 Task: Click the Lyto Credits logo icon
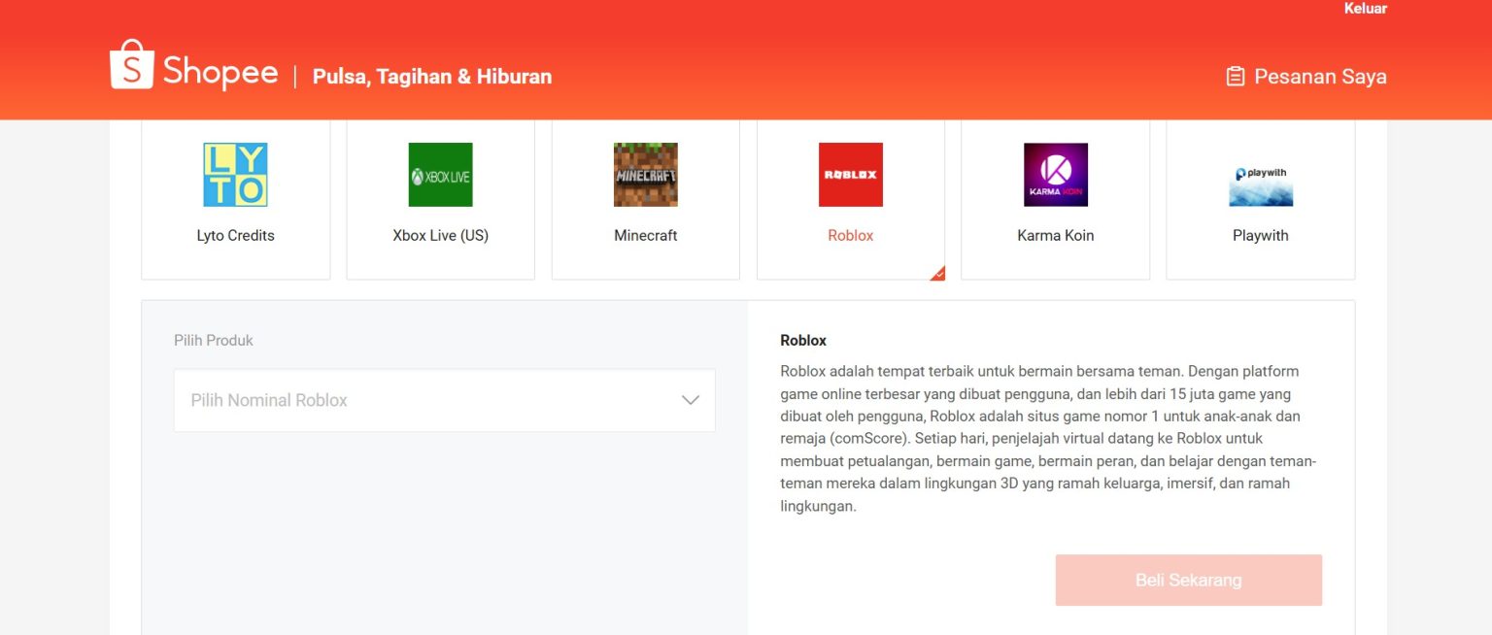point(236,175)
